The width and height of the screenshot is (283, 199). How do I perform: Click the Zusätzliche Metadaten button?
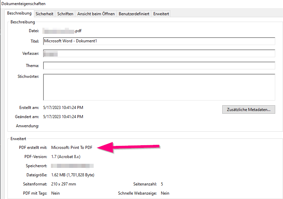pos(248,110)
